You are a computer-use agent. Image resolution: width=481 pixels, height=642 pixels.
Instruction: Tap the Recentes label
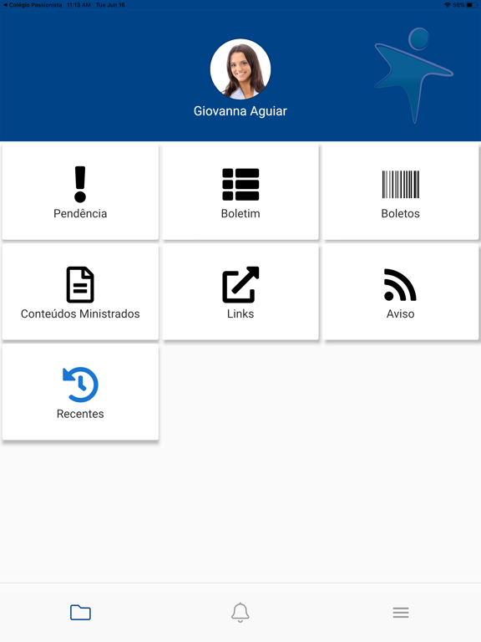click(80, 414)
